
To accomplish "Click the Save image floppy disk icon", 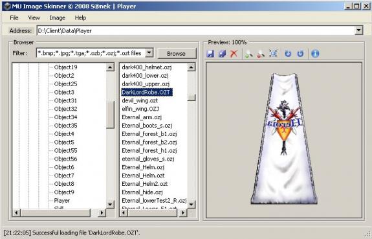I will pos(210,54).
